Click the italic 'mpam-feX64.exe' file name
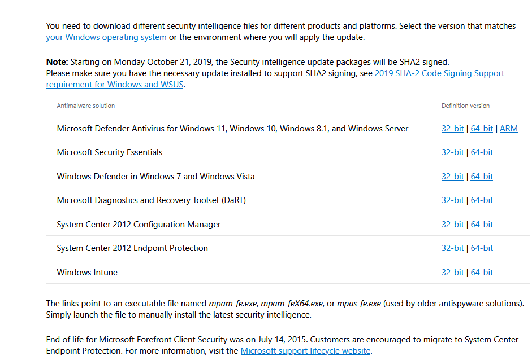The height and width of the screenshot is (356, 532). [x=292, y=304]
